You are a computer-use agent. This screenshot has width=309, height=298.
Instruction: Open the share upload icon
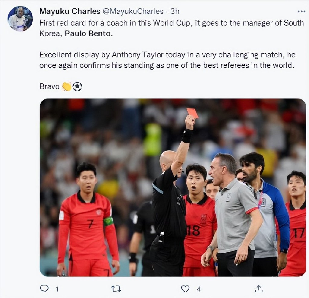coord(259,289)
